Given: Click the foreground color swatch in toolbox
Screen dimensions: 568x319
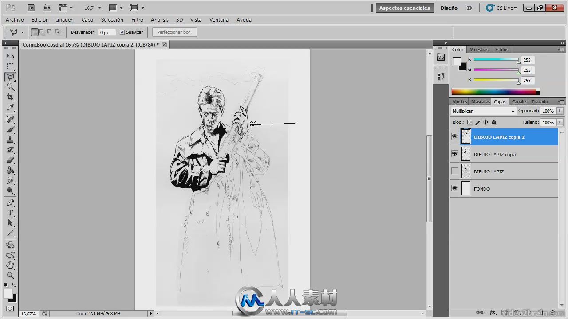Looking at the screenshot, I should click(x=8, y=294).
